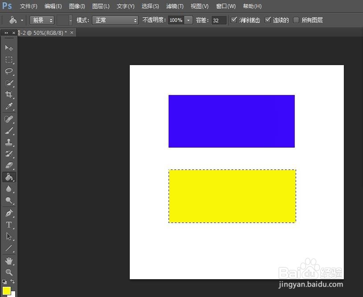Viewport: 363px width, 297px height.
Task: Select the Rectangular Marquee tool
Action: coord(9,59)
